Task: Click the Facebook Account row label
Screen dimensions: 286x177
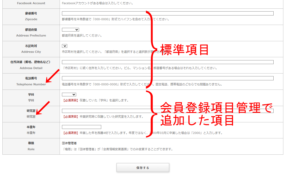Action: [x=31, y=3]
